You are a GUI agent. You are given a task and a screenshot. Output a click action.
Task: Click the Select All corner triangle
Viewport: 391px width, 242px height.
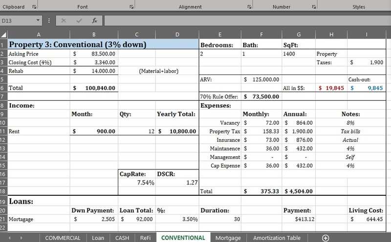coord(4,35)
